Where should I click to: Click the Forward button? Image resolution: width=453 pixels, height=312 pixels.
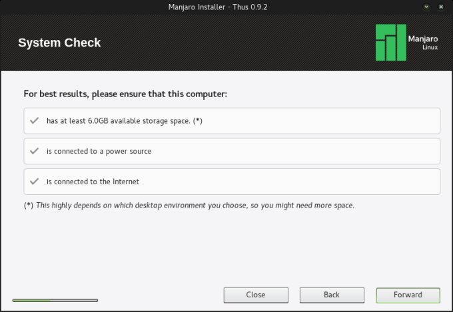408,295
